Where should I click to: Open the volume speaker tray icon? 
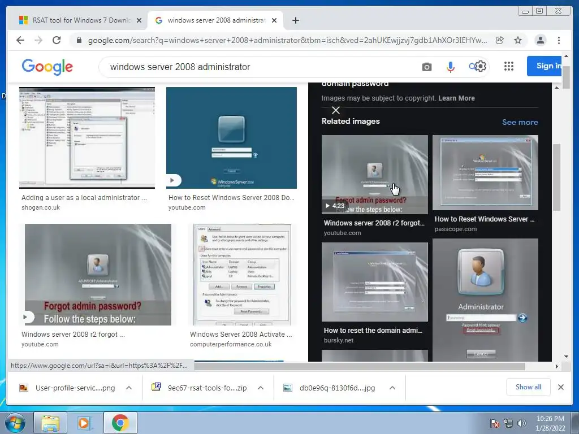click(x=521, y=423)
